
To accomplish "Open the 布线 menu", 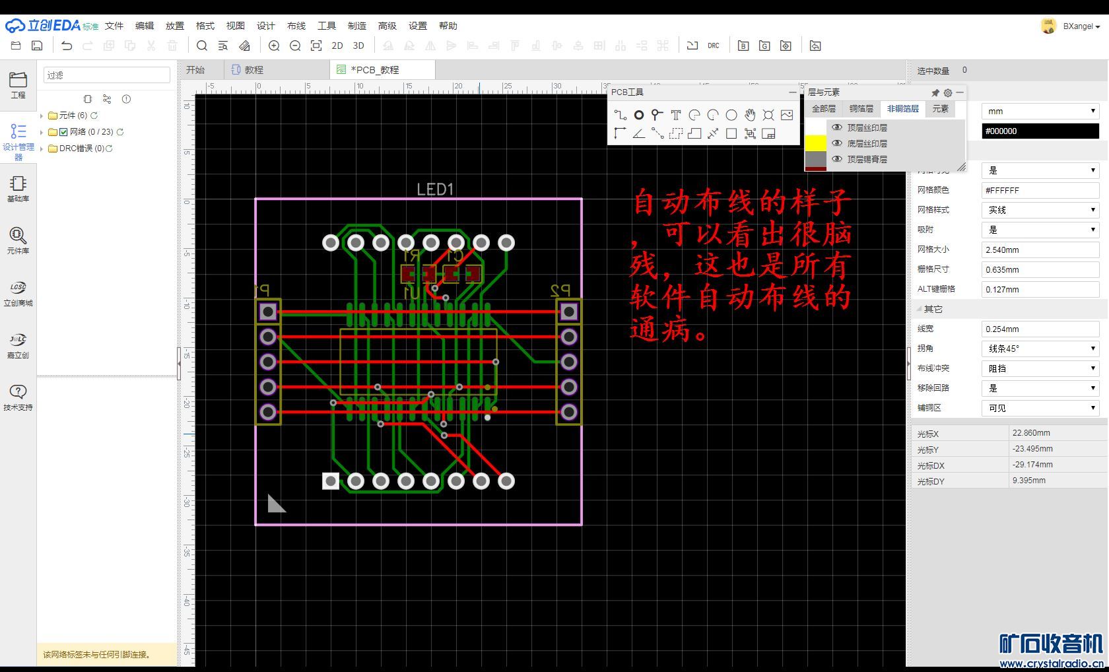I will (x=296, y=26).
